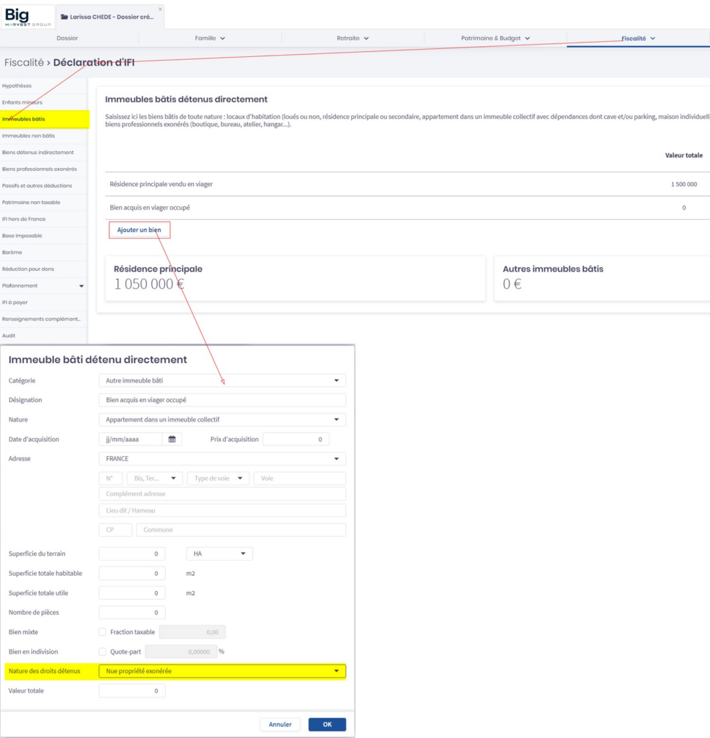
Task: Expand the Plafonnement sidebar arrow
Action: click(x=81, y=286)
